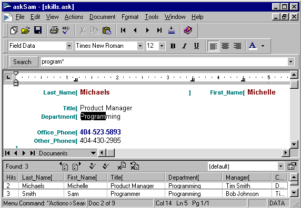Open the View menu

tap(52, 17)
